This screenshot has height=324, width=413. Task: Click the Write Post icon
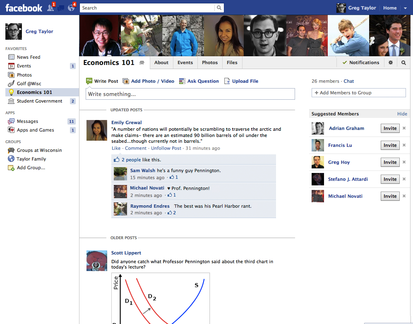89,81
